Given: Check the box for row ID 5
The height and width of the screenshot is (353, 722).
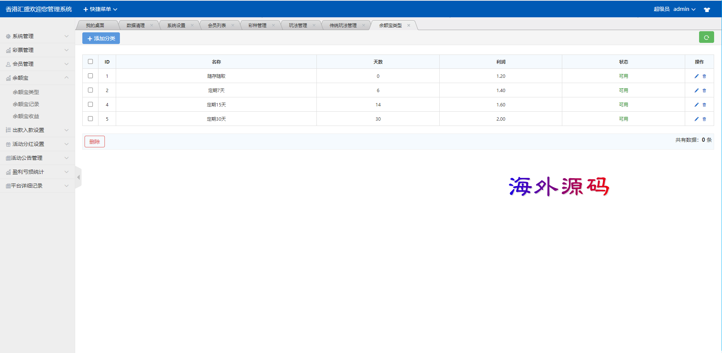Looking at the screenshot, I should coord(90,119).
